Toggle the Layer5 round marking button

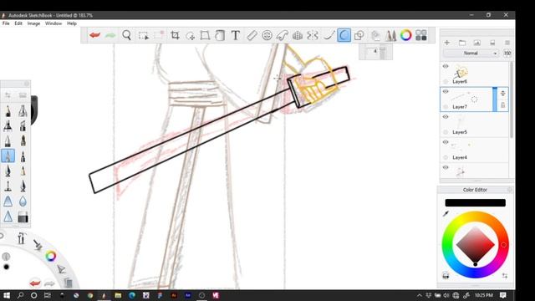[446, 132]
